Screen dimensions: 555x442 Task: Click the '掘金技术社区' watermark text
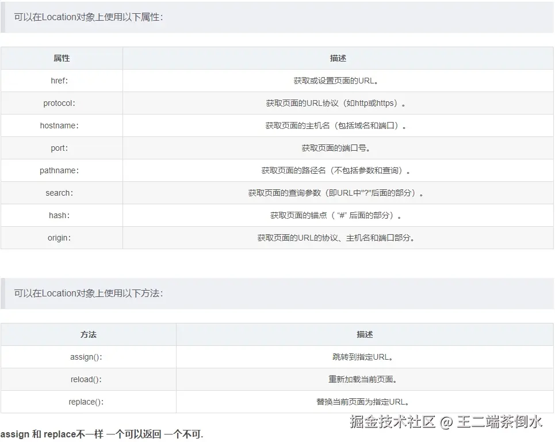click(x=392, y=422)
